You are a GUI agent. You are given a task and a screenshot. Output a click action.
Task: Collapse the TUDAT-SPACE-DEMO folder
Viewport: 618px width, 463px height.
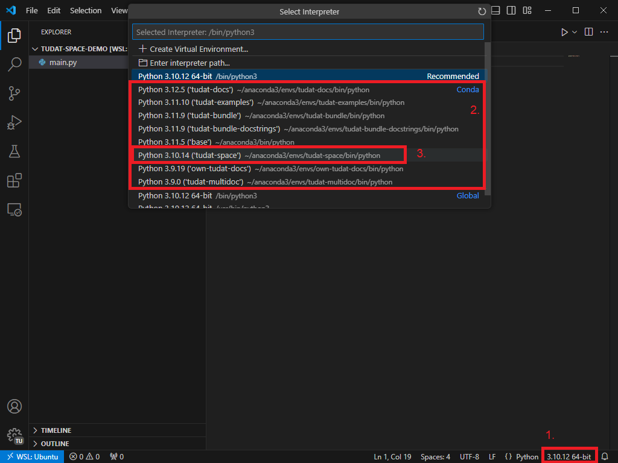80,49
